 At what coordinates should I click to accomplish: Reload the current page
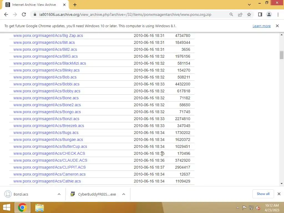[24, 14]
